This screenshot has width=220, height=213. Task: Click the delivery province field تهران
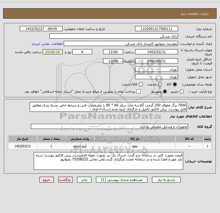(x=156, y=69)
